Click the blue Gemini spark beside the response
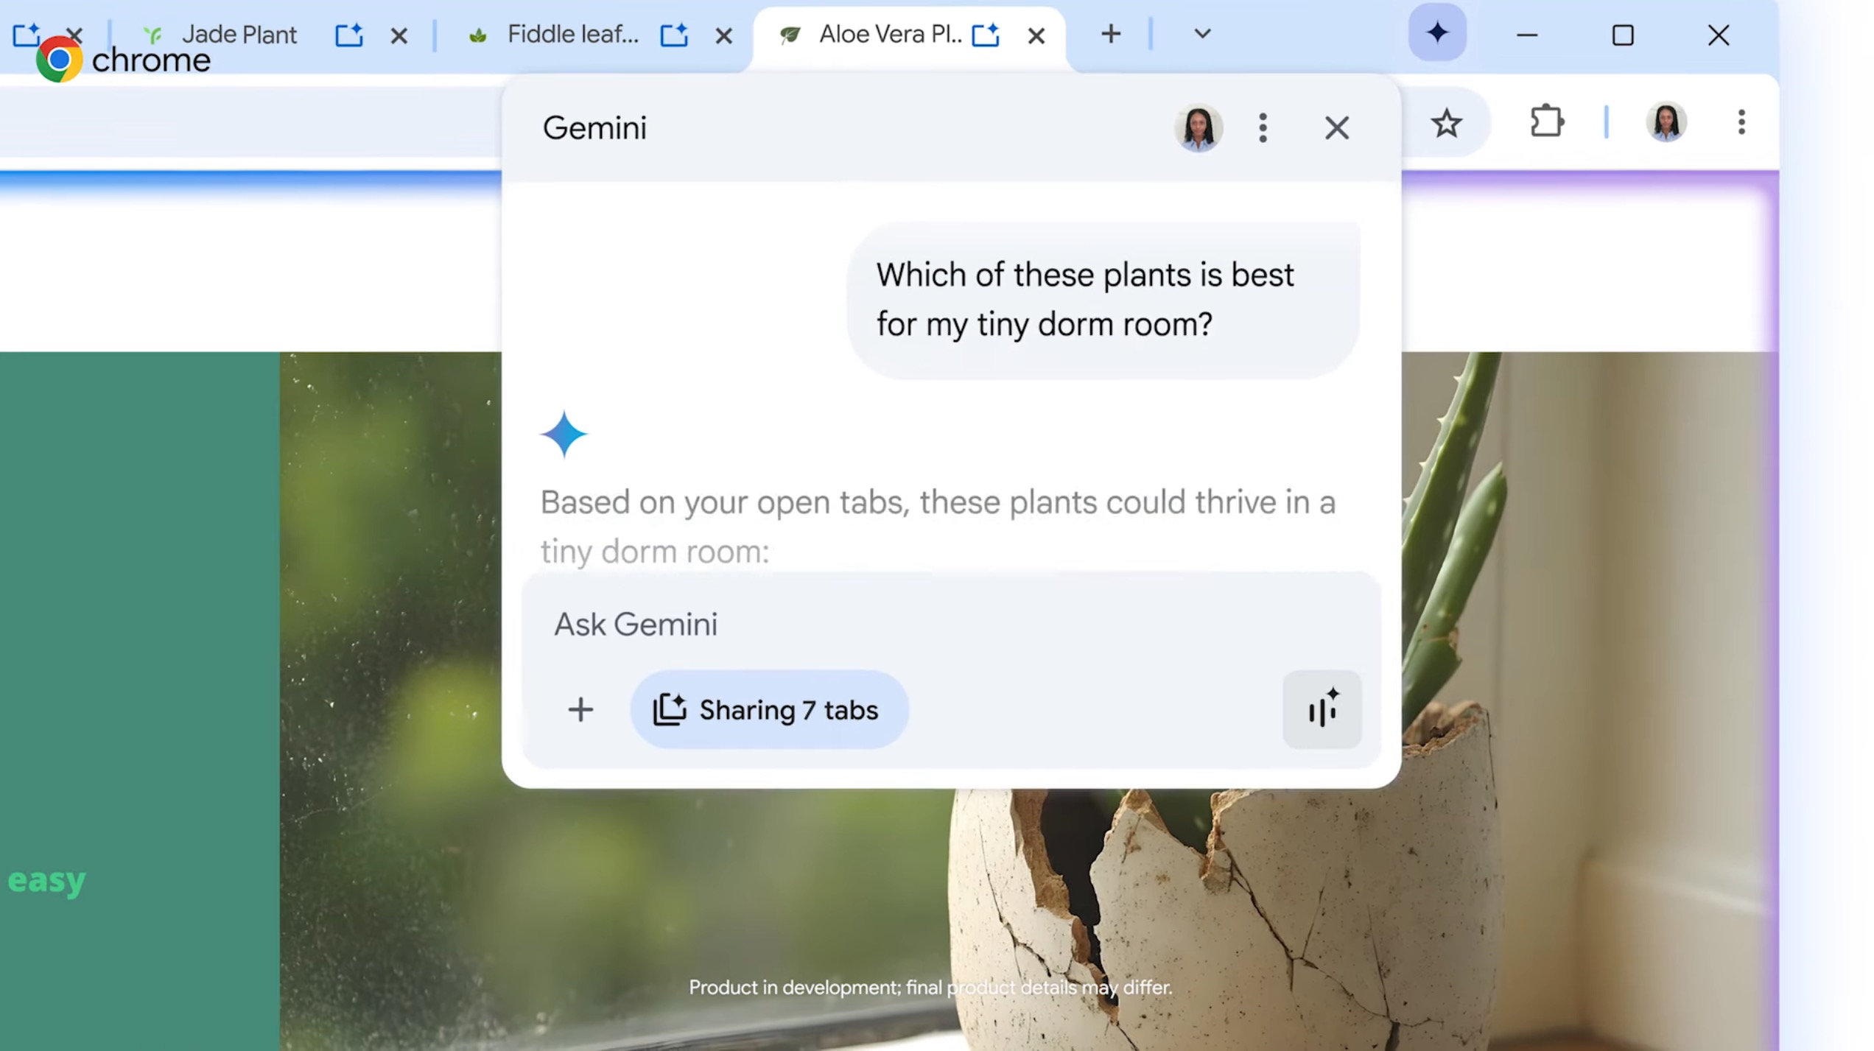 pyautogui.click(x=564, y=435)
